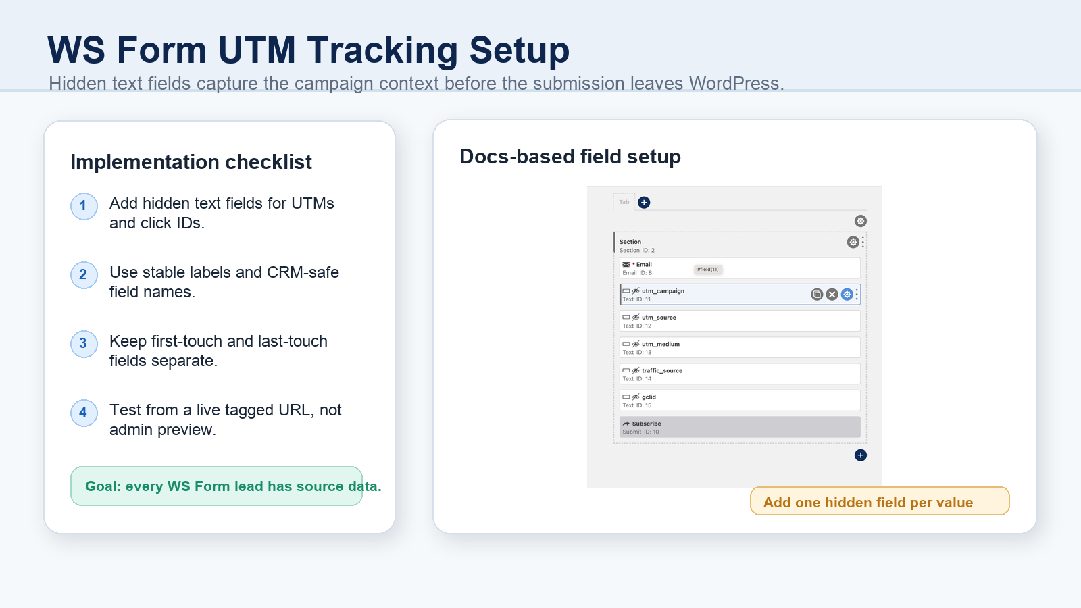Click 'Submit ID: 10' text
Screen dimensions: 1081x608
coord(640,432)
